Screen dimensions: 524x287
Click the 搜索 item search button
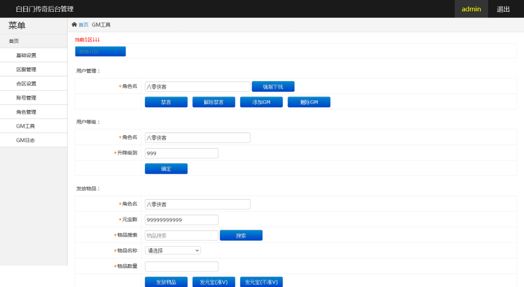[241, 235]
